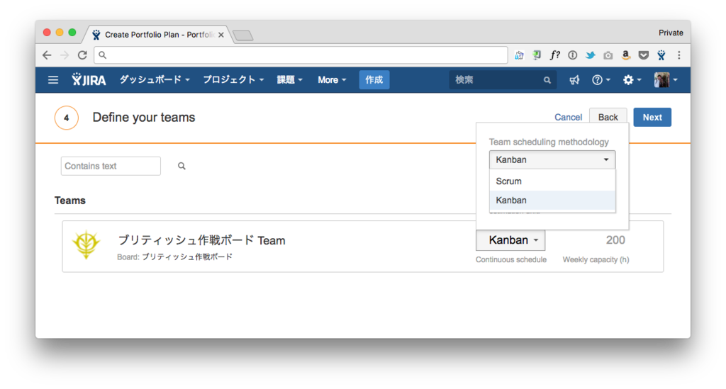
Task: Open the settings gear menu
Action: 632,80
